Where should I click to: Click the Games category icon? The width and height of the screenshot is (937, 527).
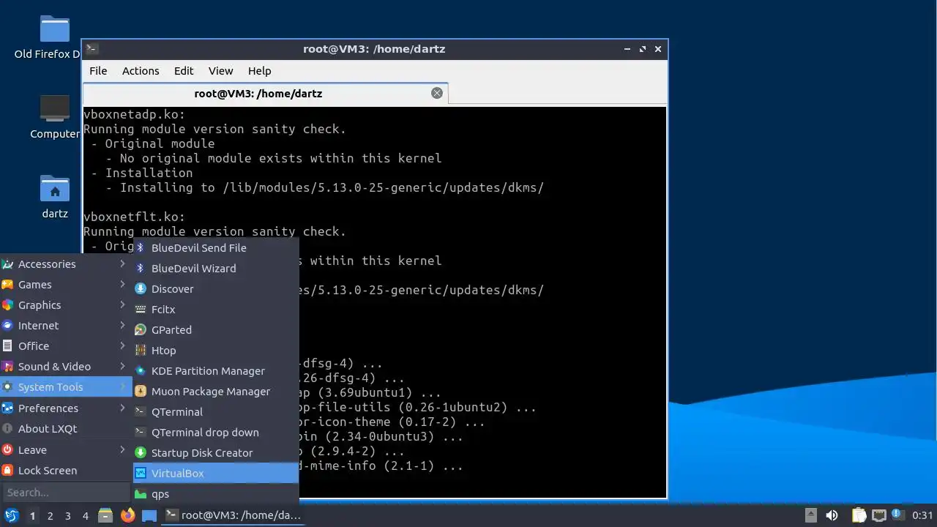(x=7, y=285)
